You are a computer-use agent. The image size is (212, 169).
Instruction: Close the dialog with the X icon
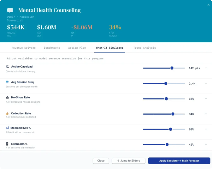208,5
